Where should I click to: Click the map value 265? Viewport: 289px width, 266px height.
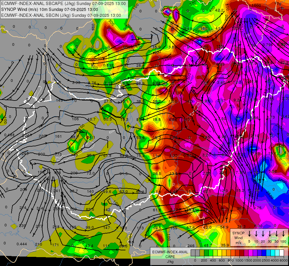point(40,190)
